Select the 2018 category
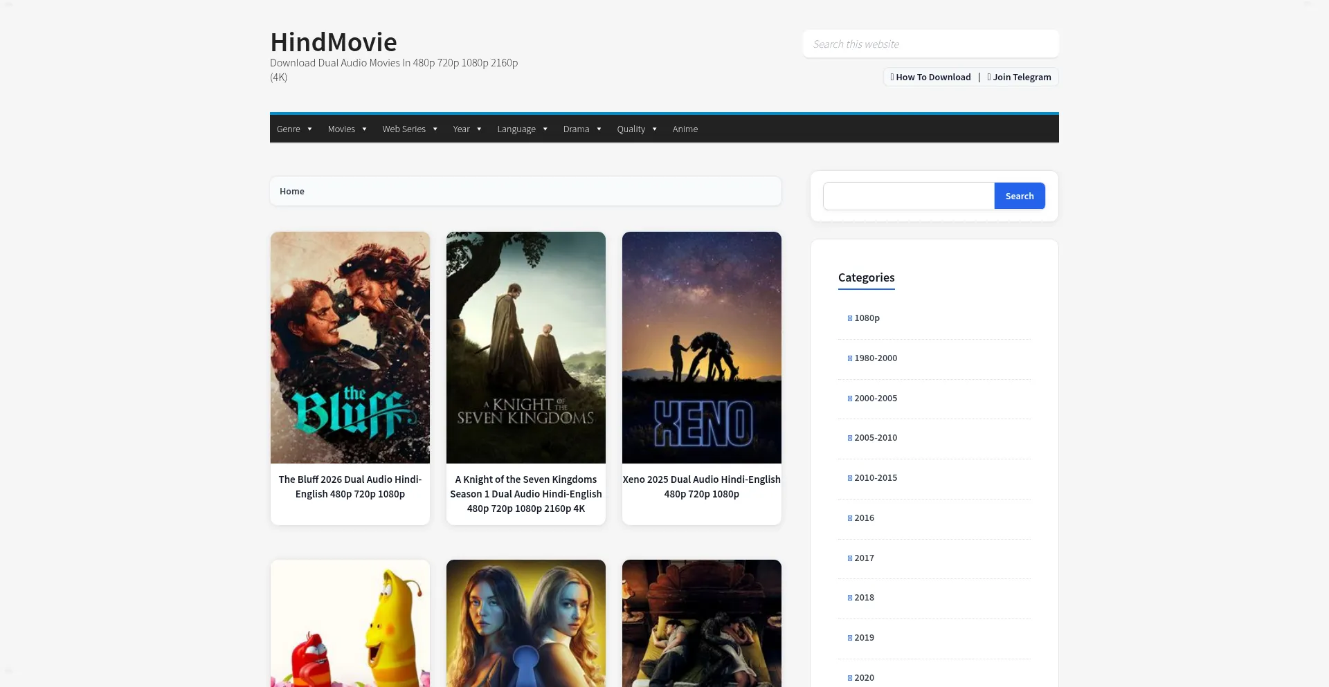Viewport: 1329px width, 687px height. [864, 598]
